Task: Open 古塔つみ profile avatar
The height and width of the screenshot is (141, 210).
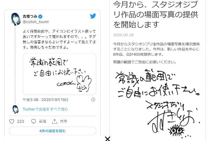Action: (x=16, y=19)
